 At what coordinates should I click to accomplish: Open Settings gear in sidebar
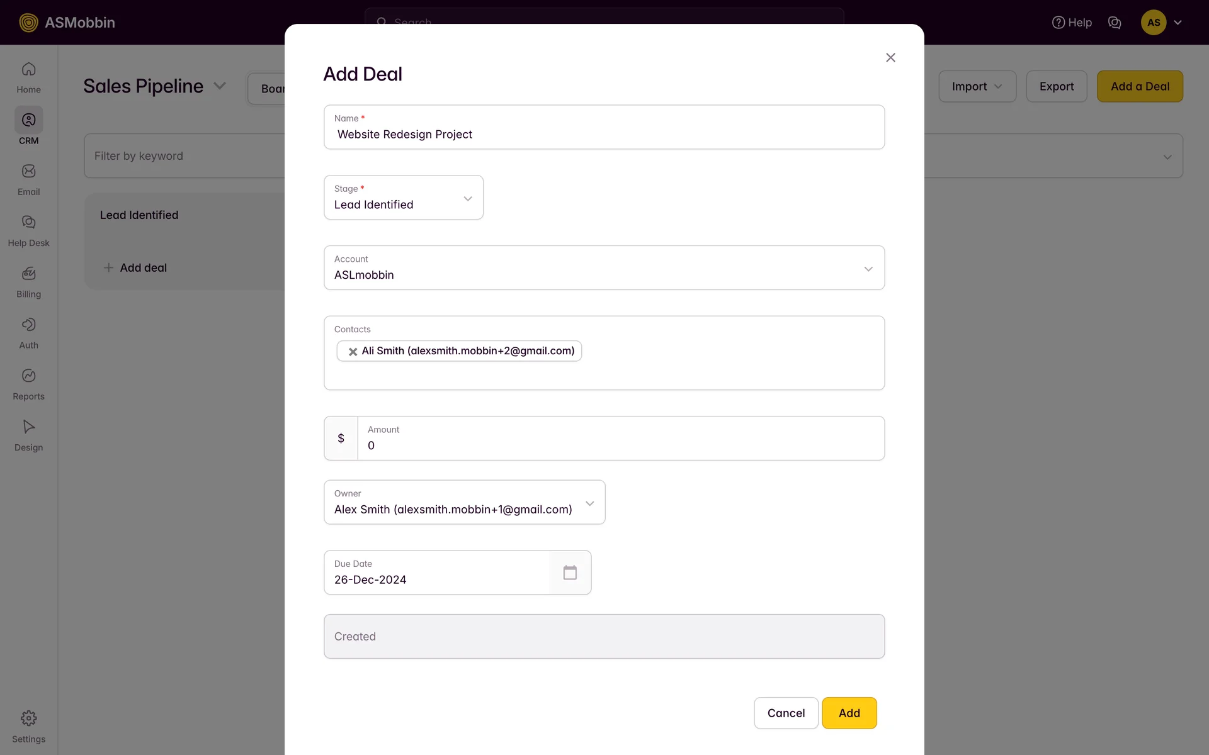(28, 726)
